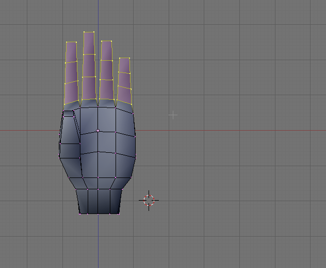This screenshot has height=268, width=326.
Task: Click the red-white 3D cursor
Action: click(149, 201)
